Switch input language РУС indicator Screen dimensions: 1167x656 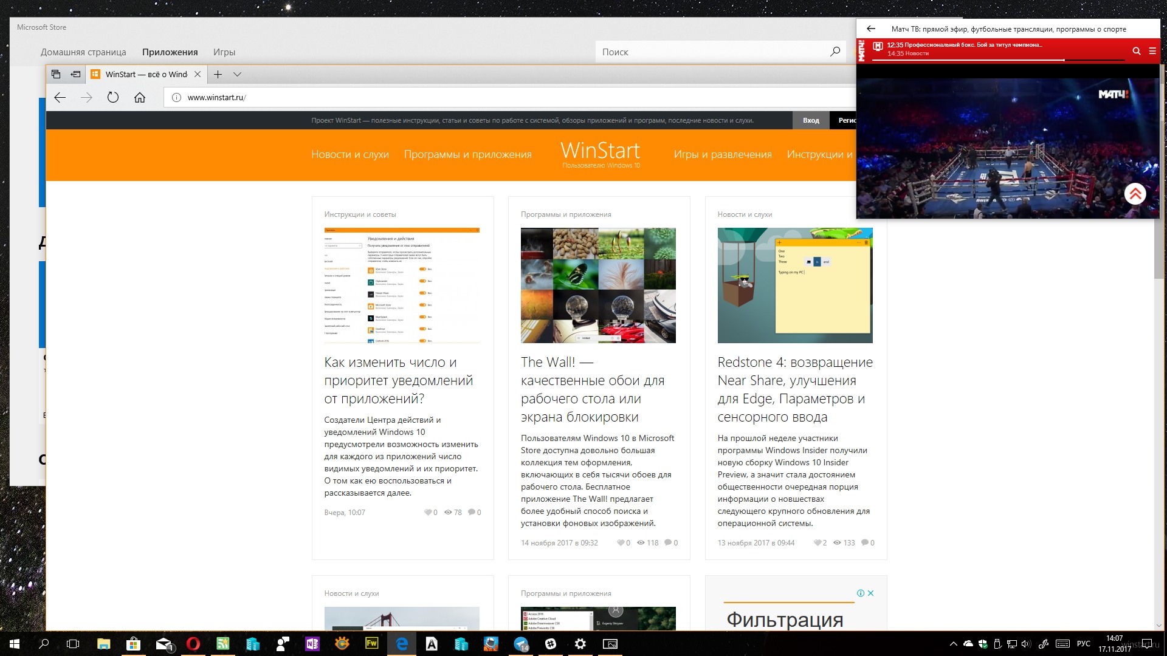pyautogui.click(x=1083, y=644)
